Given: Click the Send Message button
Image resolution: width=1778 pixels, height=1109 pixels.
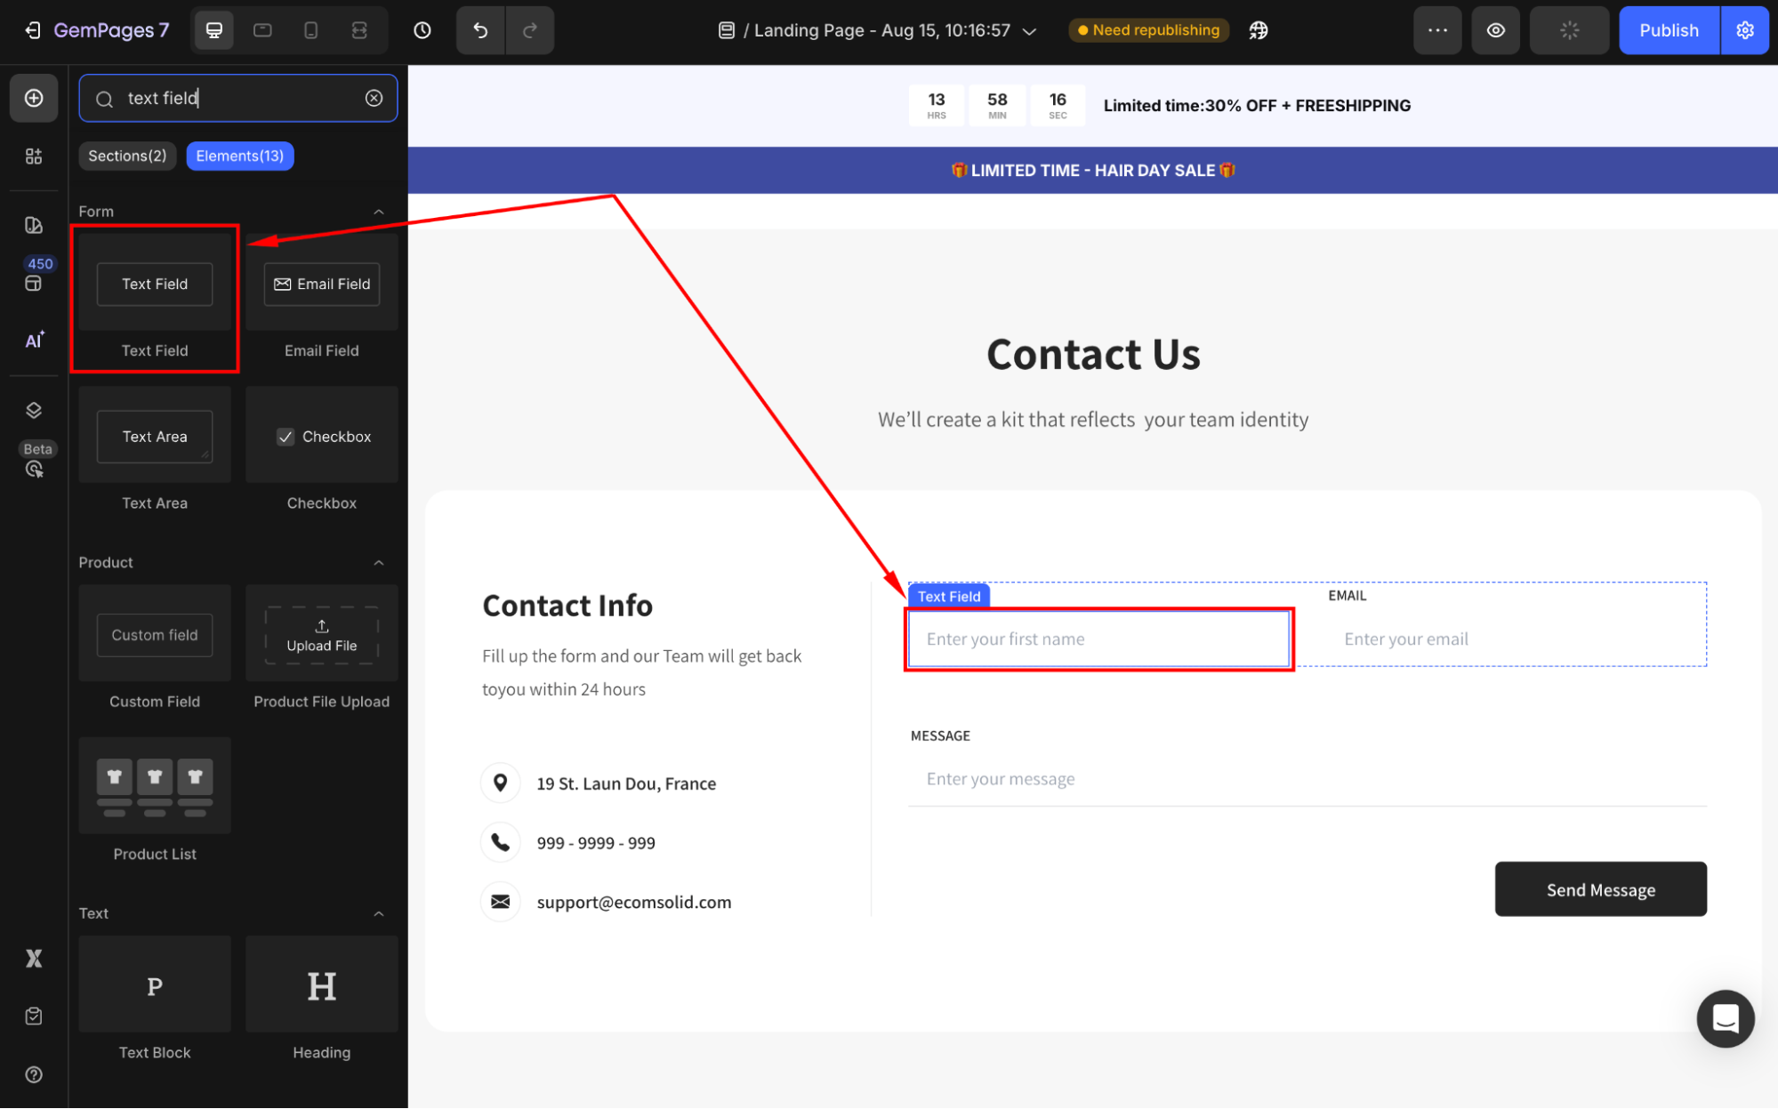Looking at the screenshot, I should click(1600, 889).
